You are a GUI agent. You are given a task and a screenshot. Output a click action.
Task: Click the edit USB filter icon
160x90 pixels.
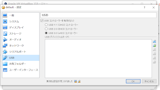[154, 50]
